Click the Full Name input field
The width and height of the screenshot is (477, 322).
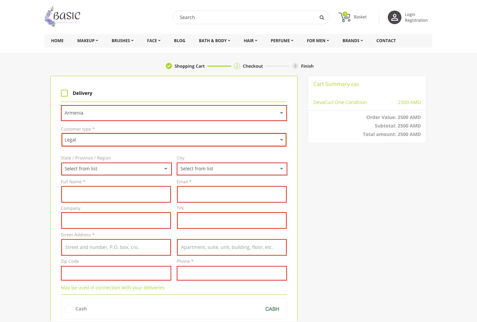116,194
